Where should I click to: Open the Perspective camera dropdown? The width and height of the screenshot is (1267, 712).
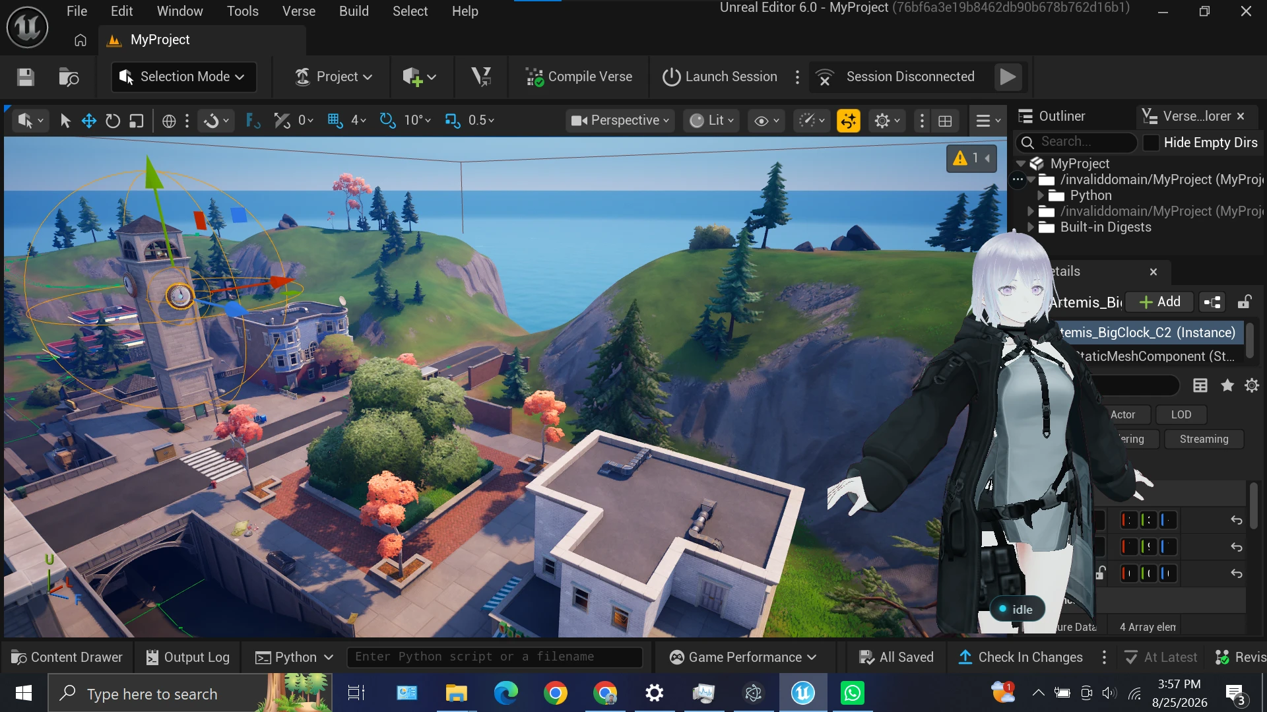pos(620,121)
